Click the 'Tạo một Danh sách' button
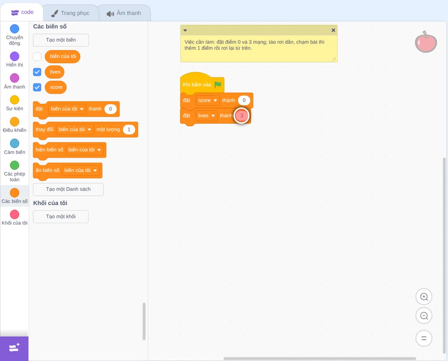Viewport: 448px width, 361px height. (x=68, y=189)
